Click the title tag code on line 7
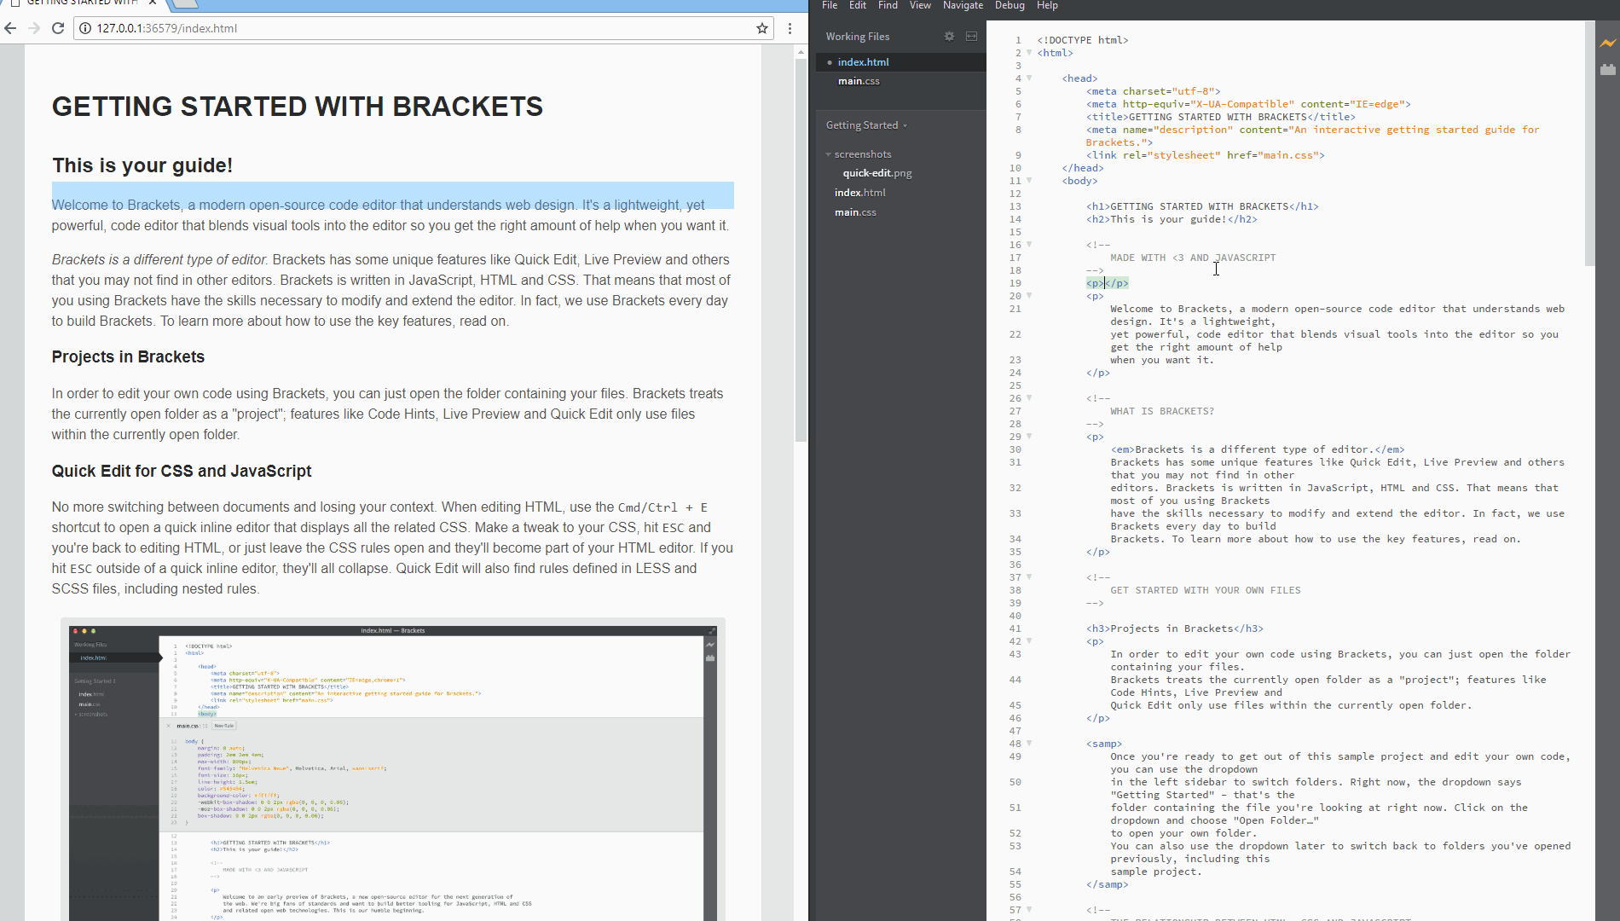This screenshot has height=921, width=1620. pos(1221,117)
